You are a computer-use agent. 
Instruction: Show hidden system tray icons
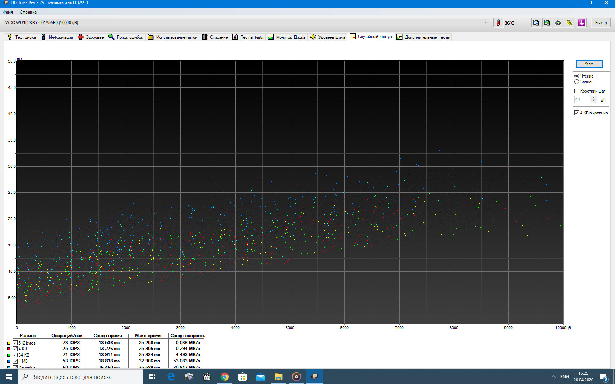tap(553, 377)
